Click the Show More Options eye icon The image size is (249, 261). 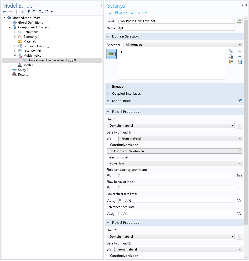click(x=28, y=12)
